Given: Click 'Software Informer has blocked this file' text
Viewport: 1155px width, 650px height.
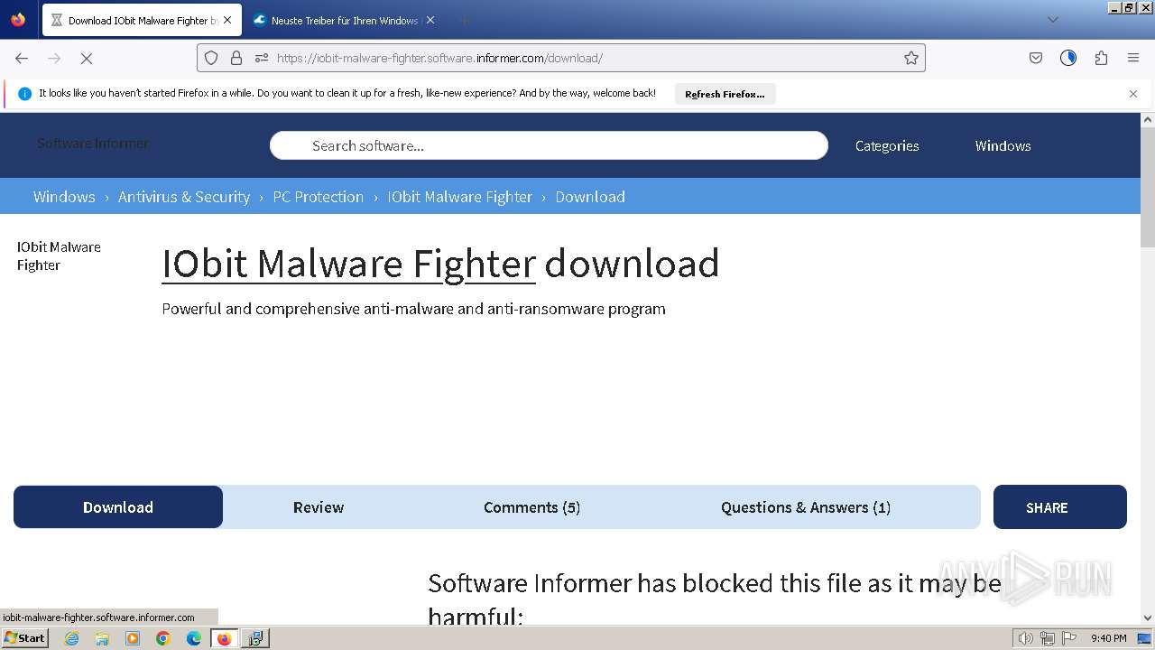Looking at the screenshot, I should (x=715, y=599).
